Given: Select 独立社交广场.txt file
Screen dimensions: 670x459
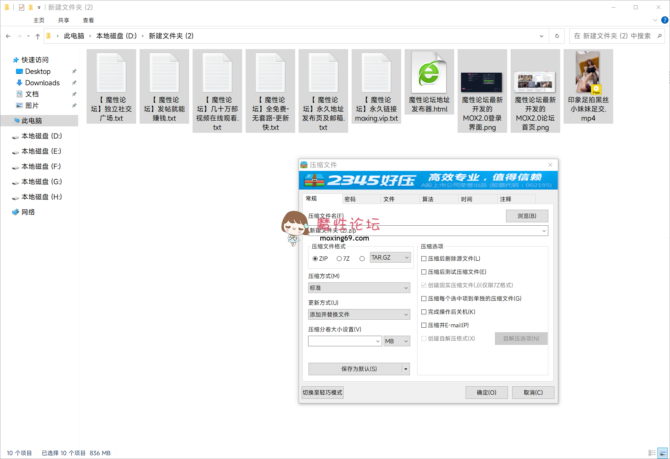Looking at the screenshot, I should pos(111,86).
